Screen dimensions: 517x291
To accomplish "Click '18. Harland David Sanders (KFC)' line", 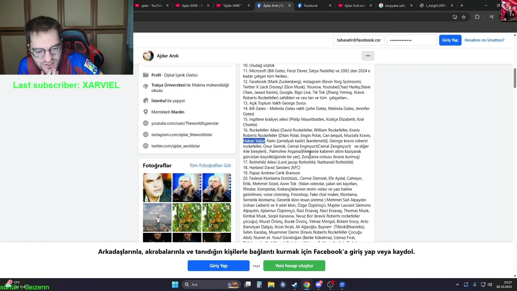I will (271, 168).
